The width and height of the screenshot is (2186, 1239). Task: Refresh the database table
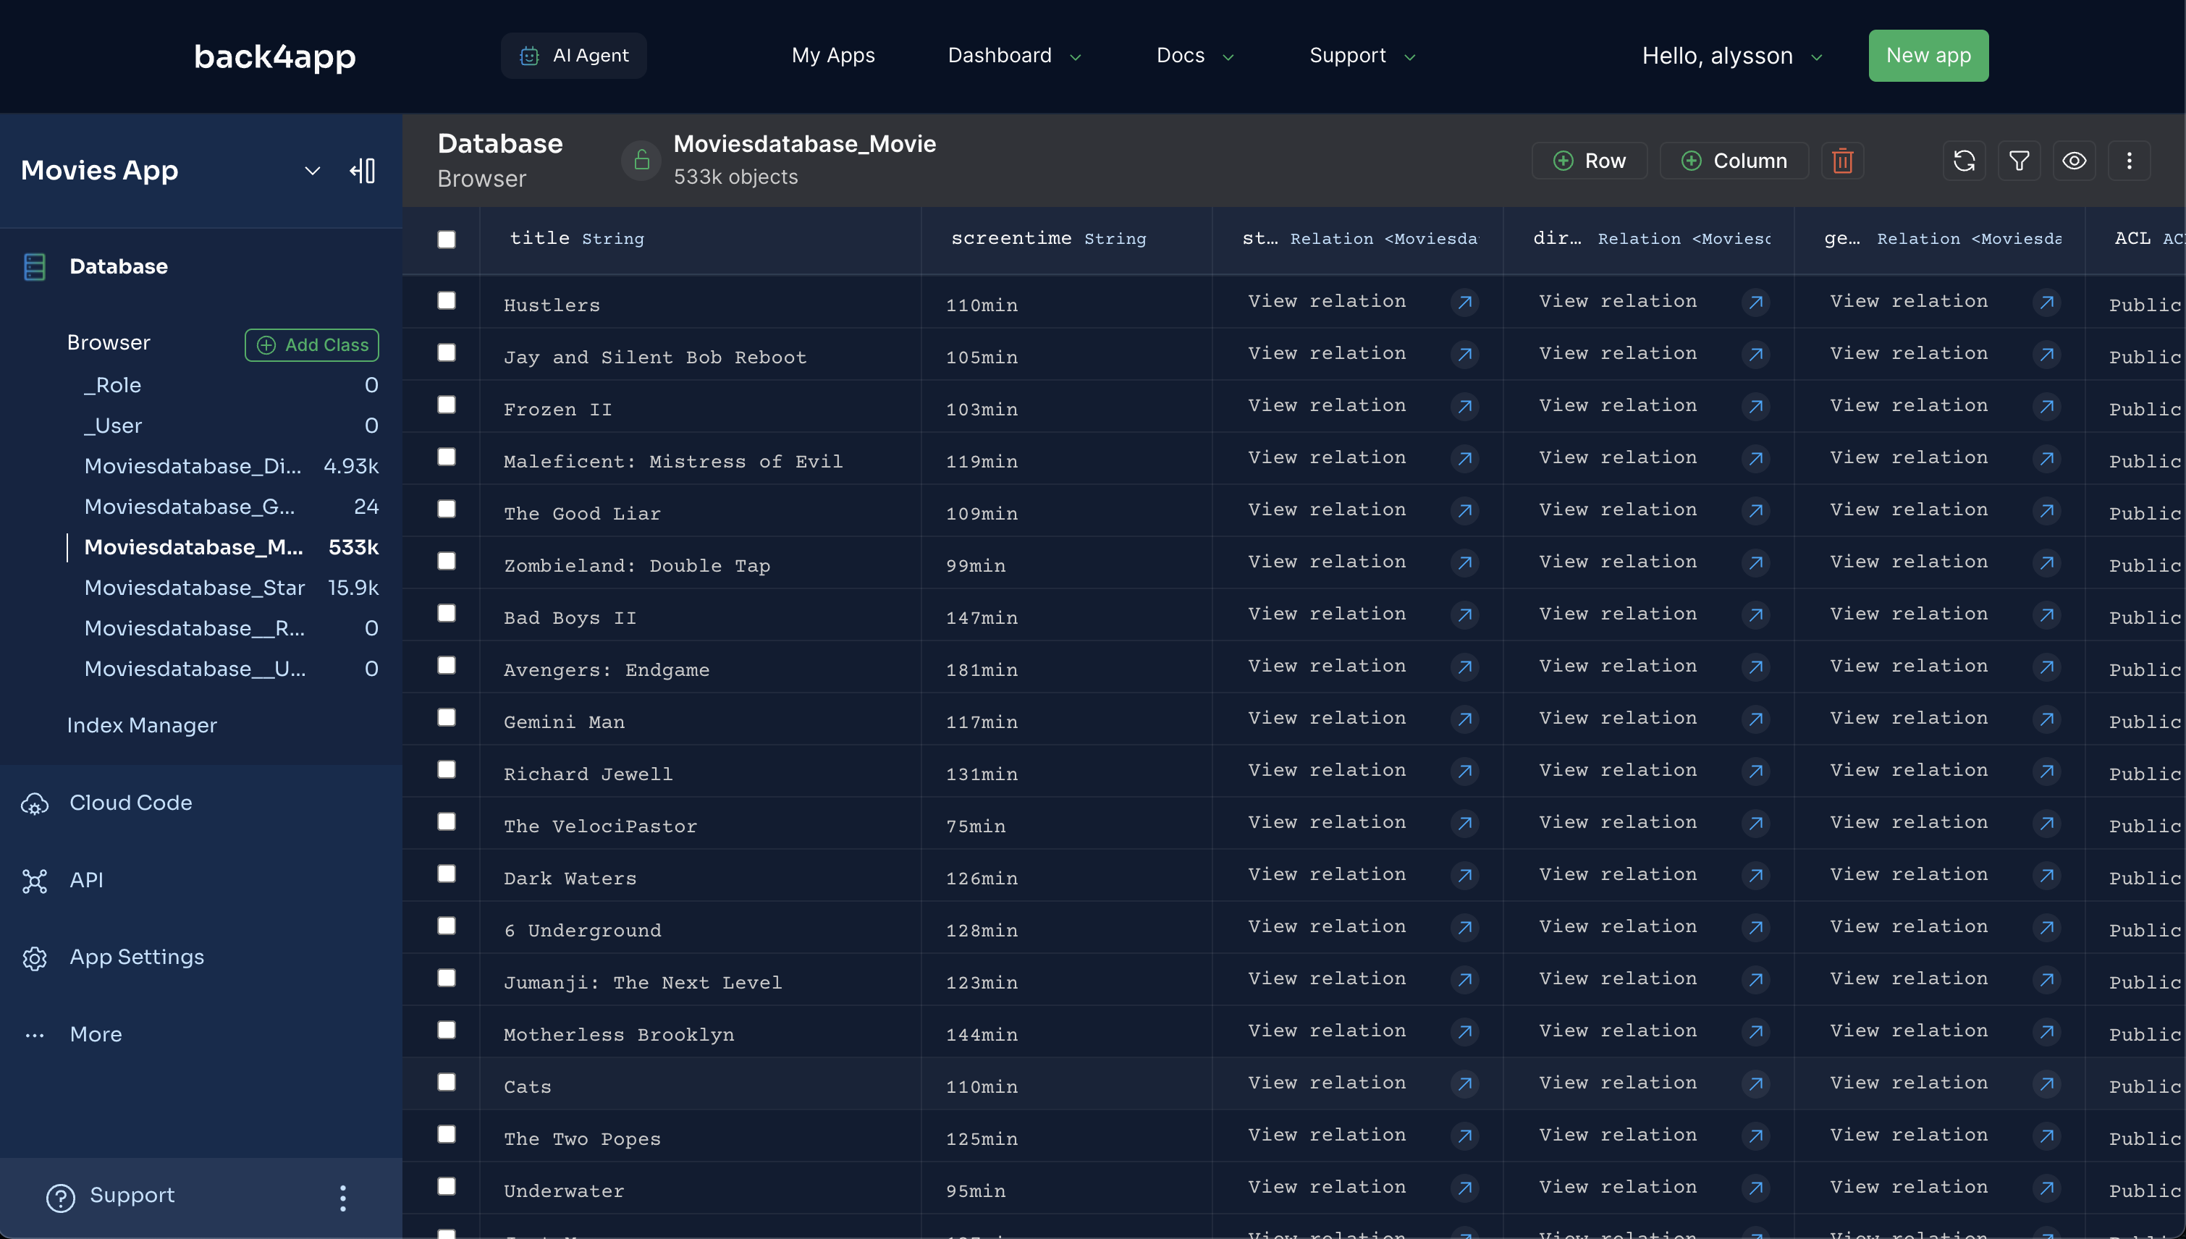1964,161
